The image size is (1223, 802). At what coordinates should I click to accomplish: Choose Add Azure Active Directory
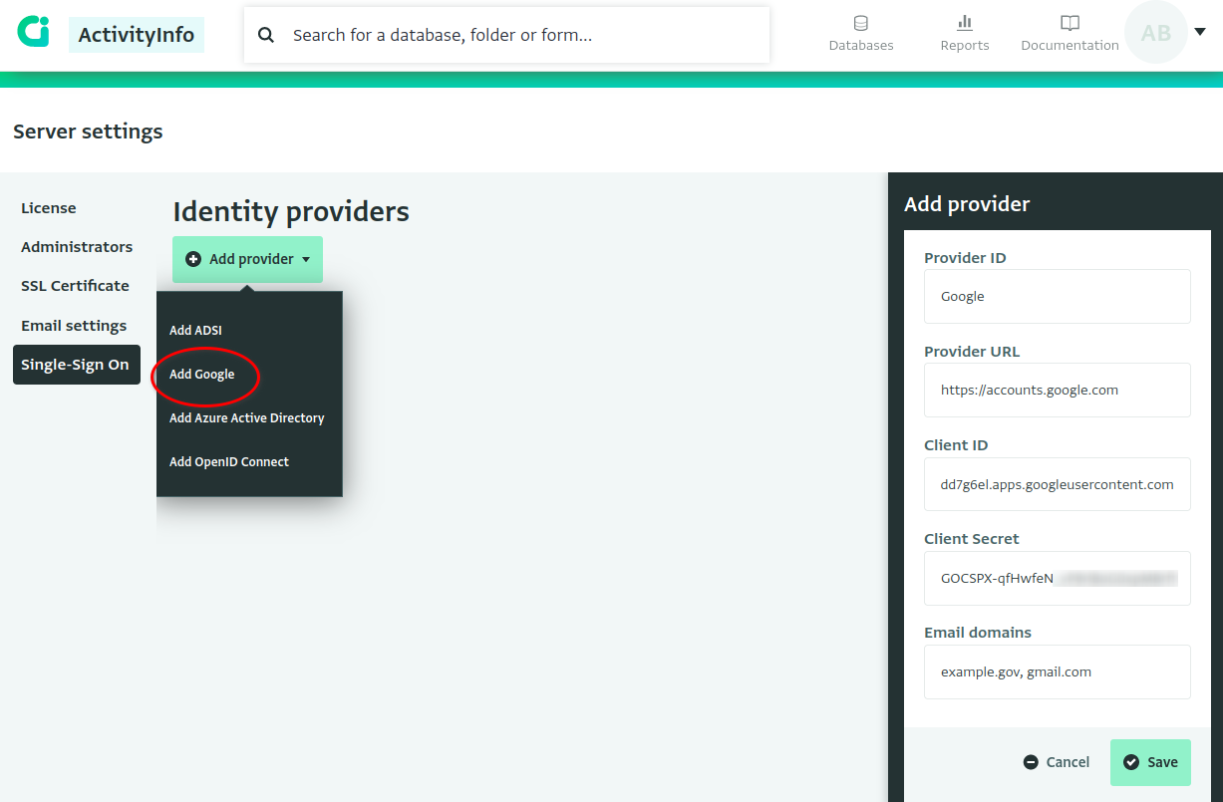[x=249, y=418]
